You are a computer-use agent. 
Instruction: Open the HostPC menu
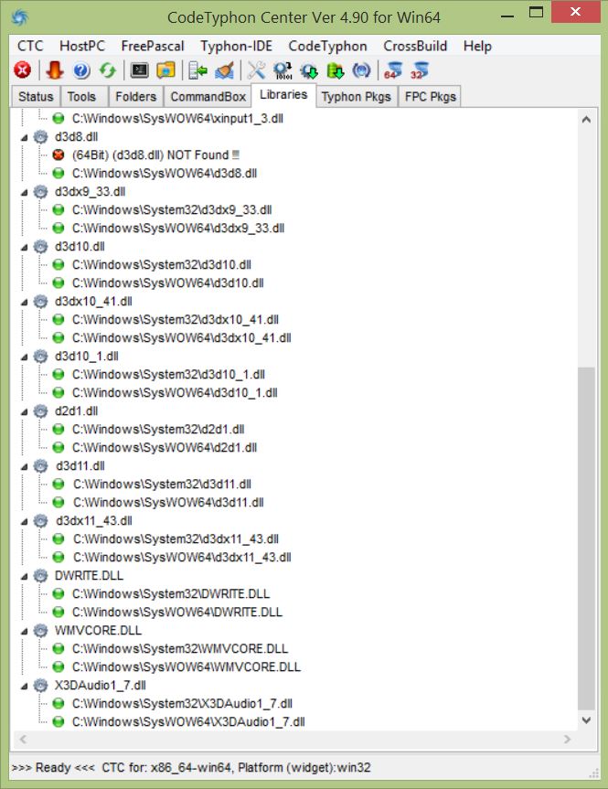point(82,46)
